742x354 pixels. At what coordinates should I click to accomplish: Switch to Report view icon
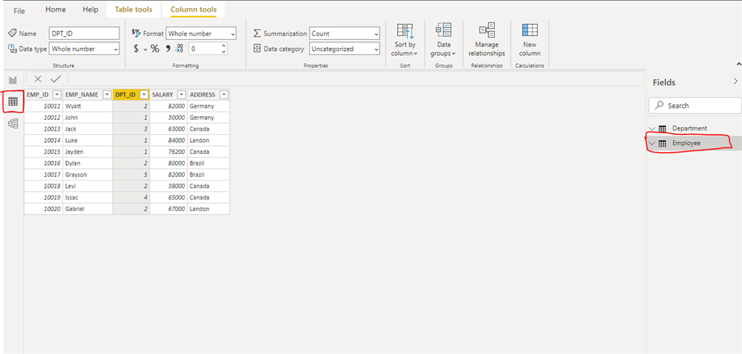click(13, 80)
